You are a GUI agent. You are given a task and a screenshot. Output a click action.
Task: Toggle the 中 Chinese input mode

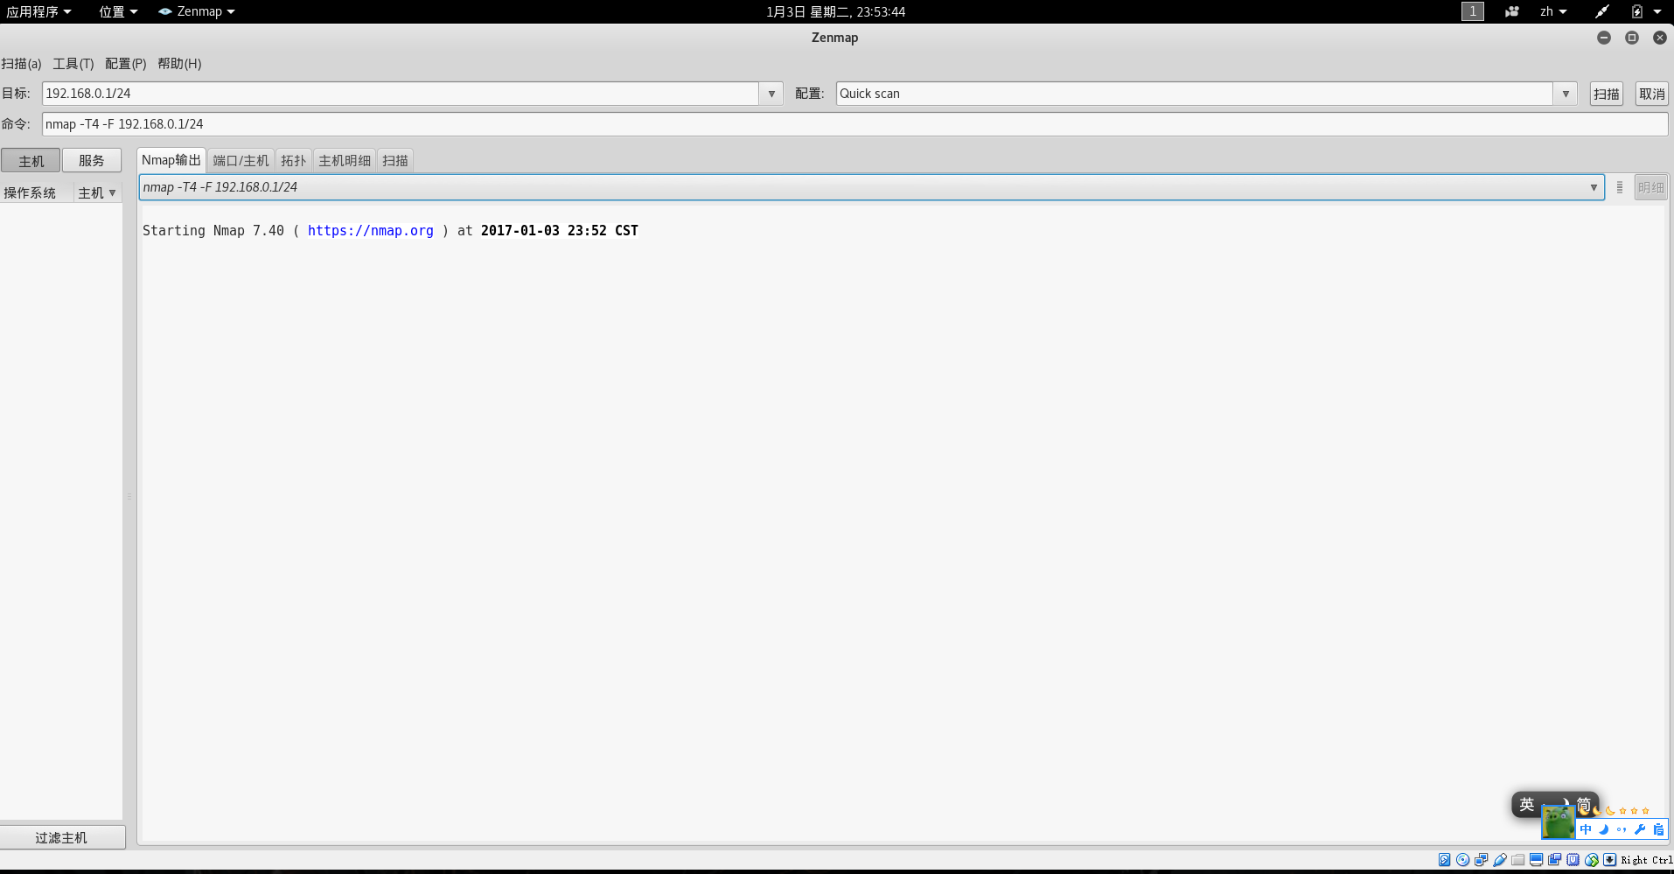1586,829
